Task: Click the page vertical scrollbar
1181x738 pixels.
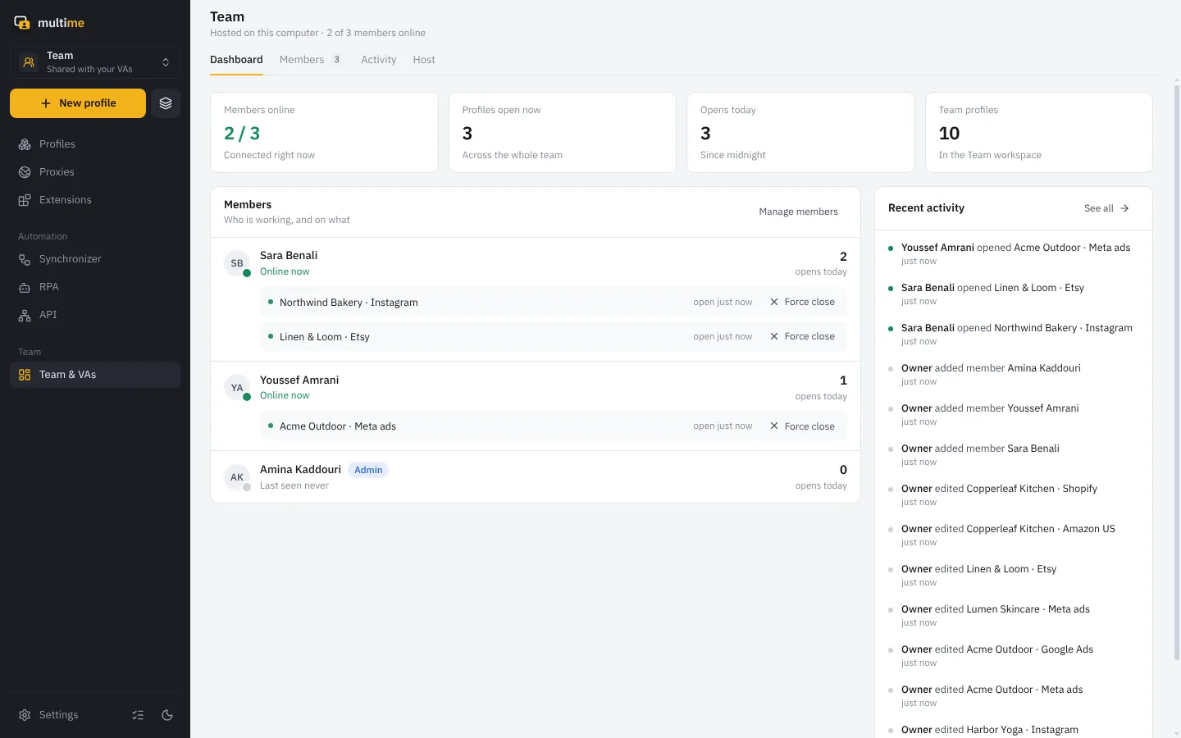Action: click(1177, 373)
